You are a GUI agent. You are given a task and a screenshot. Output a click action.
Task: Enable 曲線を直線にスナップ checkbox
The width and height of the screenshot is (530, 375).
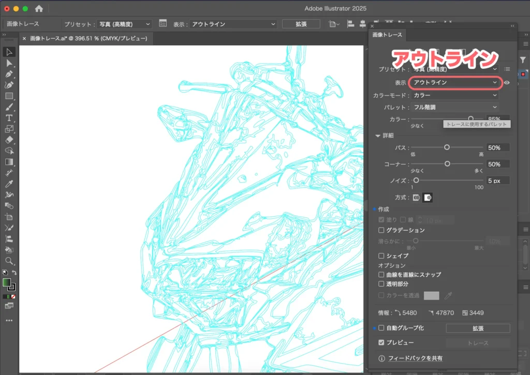pyautogui.click(x=381, y=275)
